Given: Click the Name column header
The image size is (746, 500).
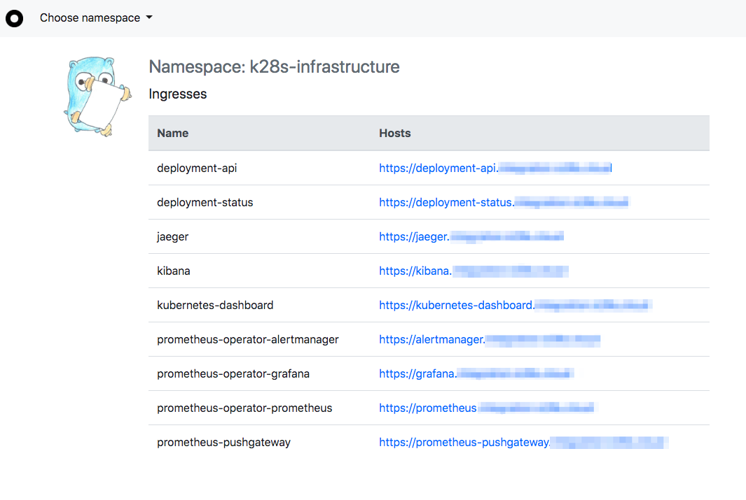Looking at the screenshot, I should pyautogui.click(x=172, y=133).
